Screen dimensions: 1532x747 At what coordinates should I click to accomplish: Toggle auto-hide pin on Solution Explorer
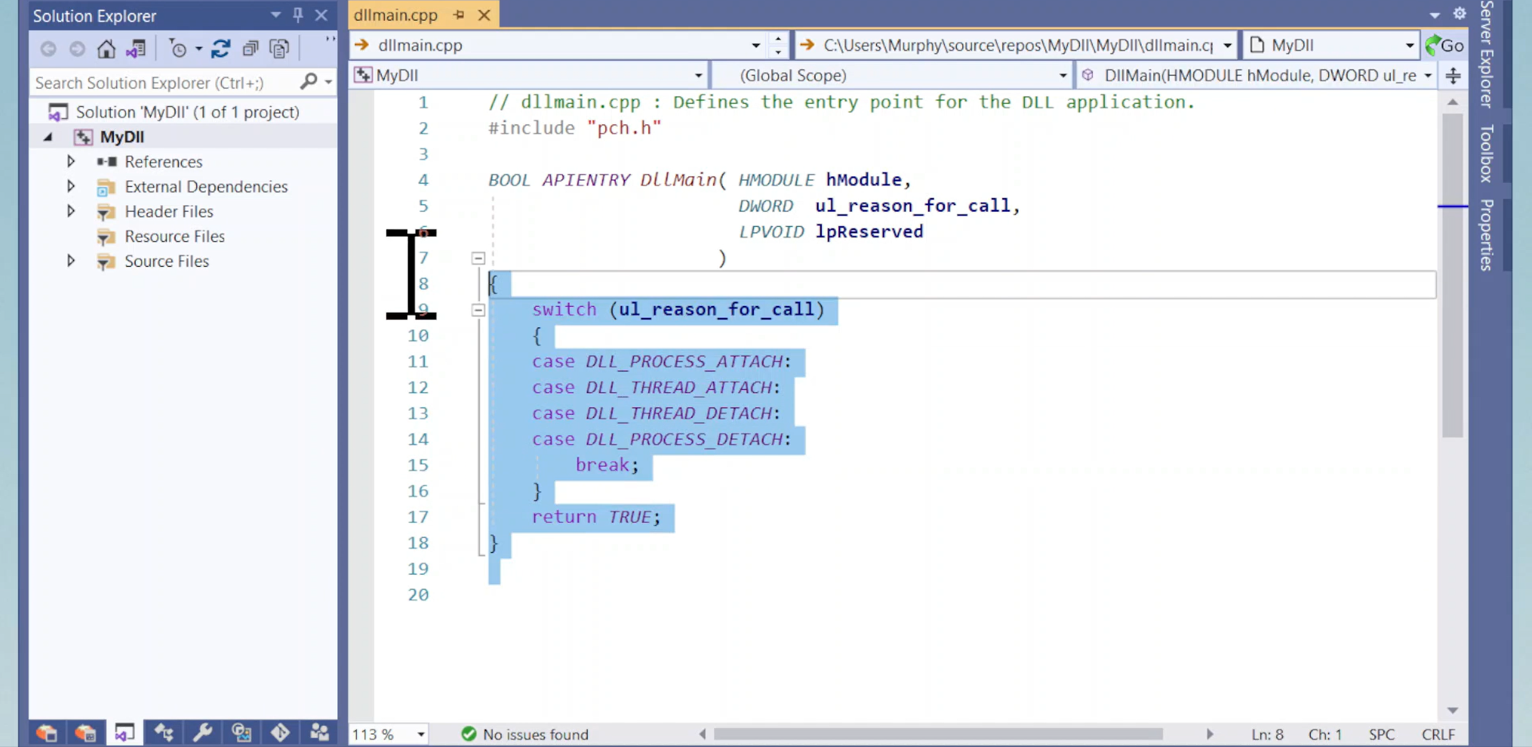point(298,15)
